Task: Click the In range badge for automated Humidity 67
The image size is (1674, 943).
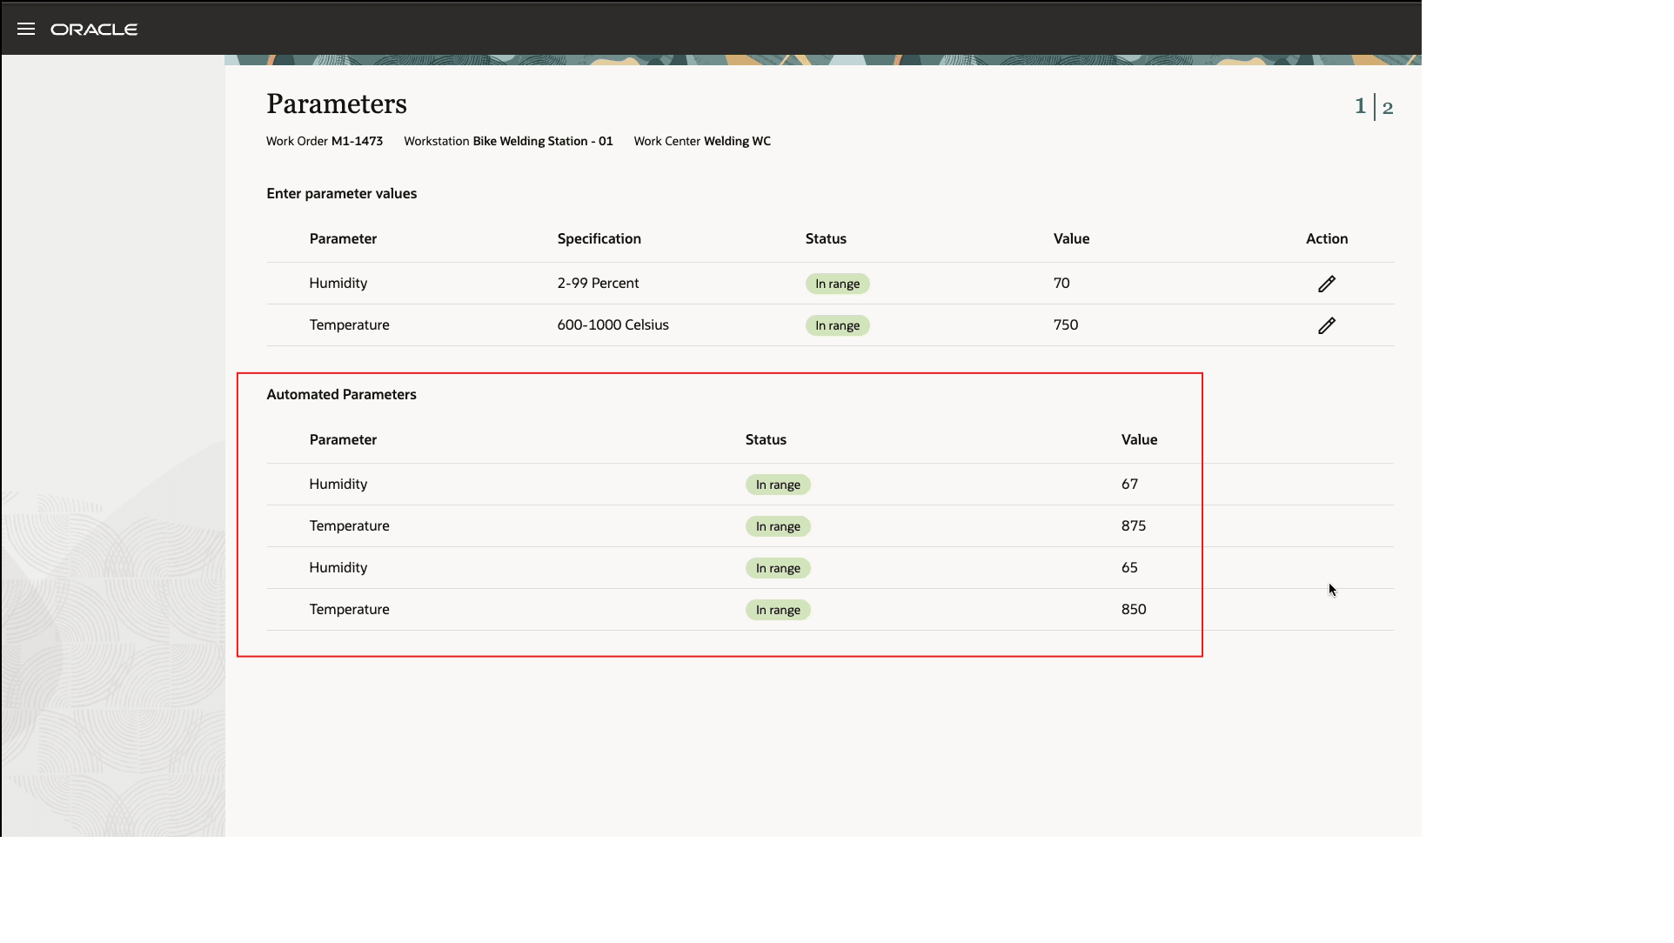Action: click(x=777, y=484)
